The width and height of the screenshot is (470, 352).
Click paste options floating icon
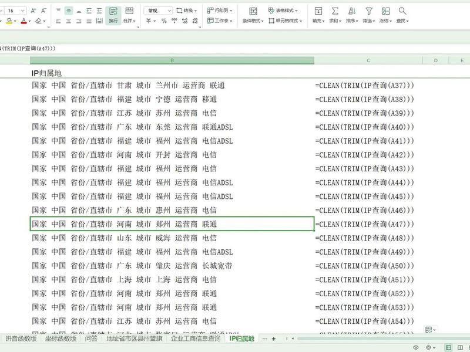(431, 330)
